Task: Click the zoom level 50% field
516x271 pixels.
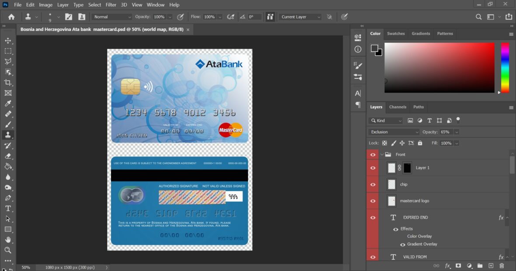Action: pyautogui.click(x=26, y=268)
